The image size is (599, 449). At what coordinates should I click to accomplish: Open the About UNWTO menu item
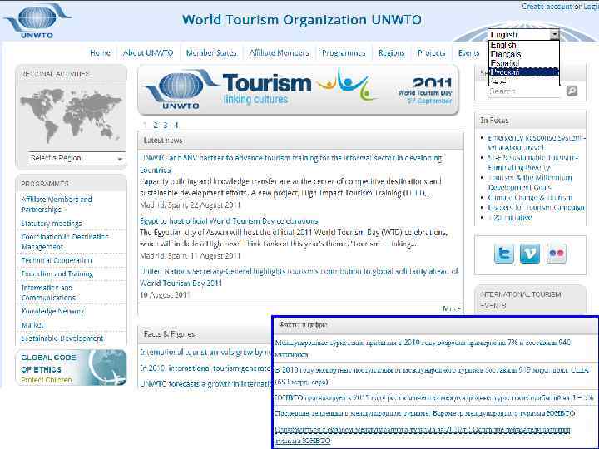(148, 52)
